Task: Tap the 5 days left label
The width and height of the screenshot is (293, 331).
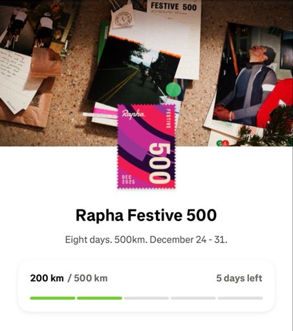Action: pyautogui.click(x=239, y=278)
